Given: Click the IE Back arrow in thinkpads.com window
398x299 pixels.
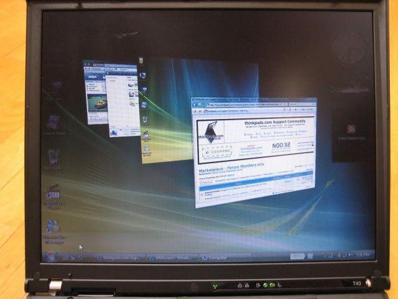Looking at the screenshot, I should pyautogui.click(x=195, y=105).
